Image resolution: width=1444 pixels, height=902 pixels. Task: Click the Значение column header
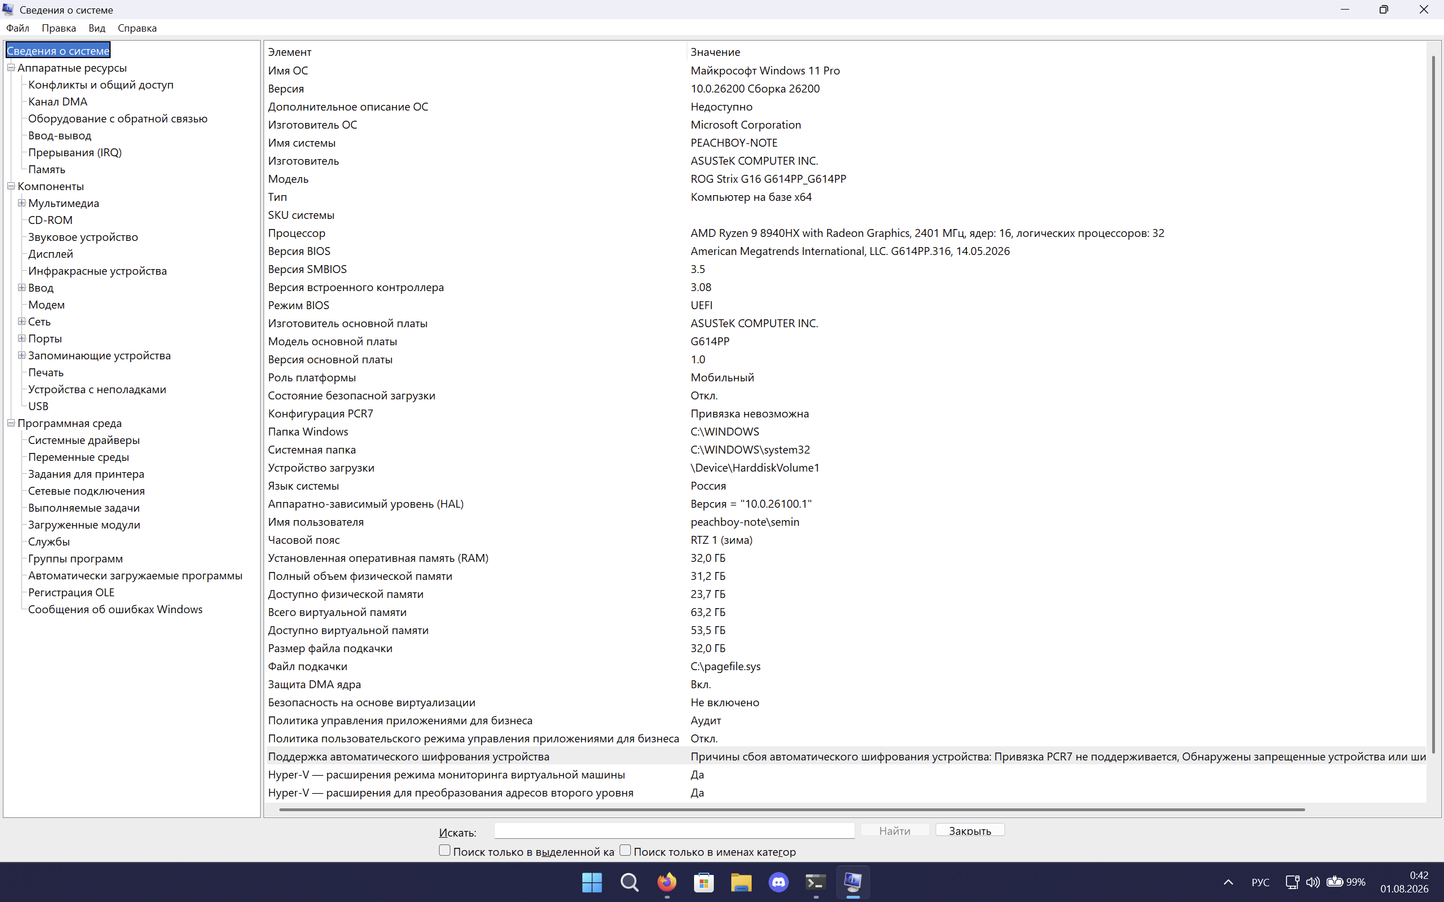1056,52
